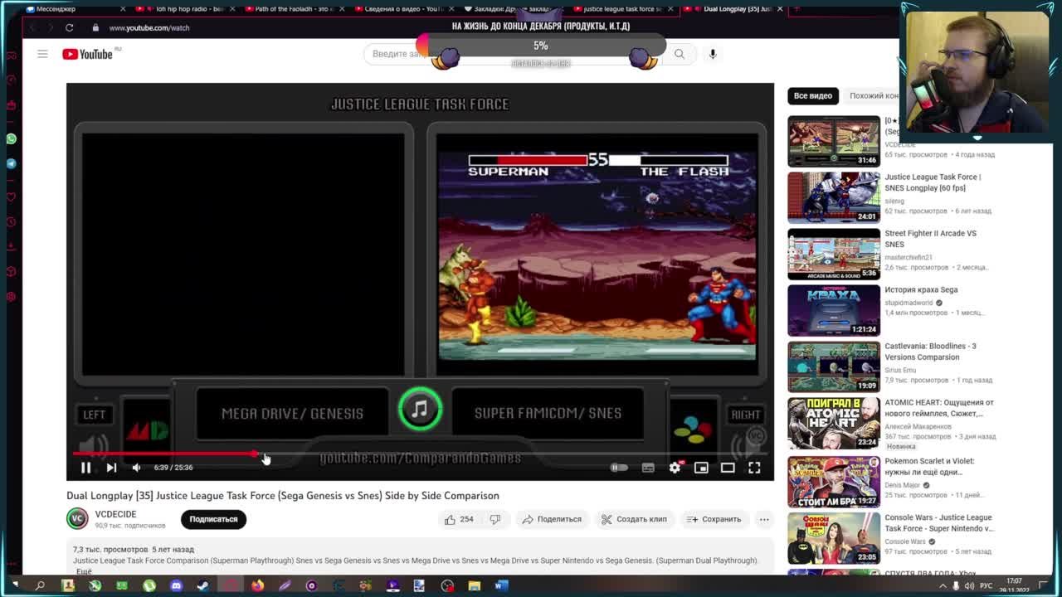Open player settings gear
This screenshot has width=1062, height=597.
click(x=675, y=468)
